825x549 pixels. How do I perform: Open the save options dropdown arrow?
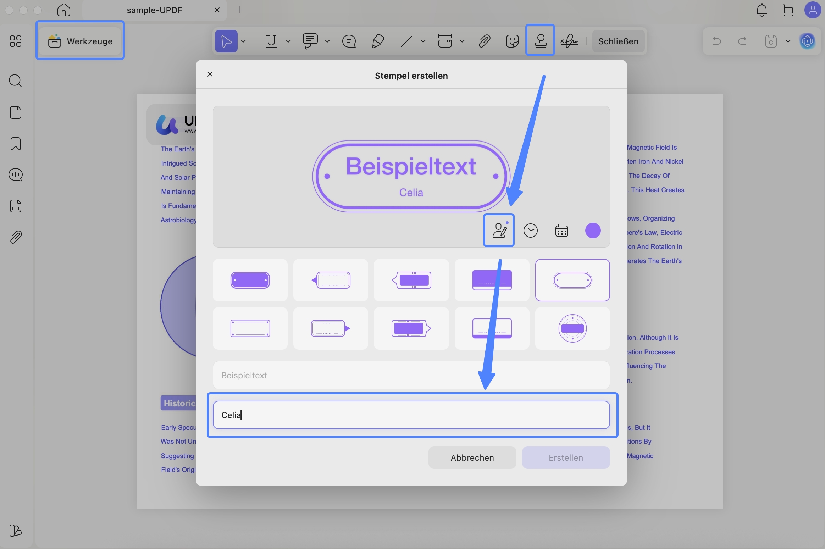click(x=788, y=41)
